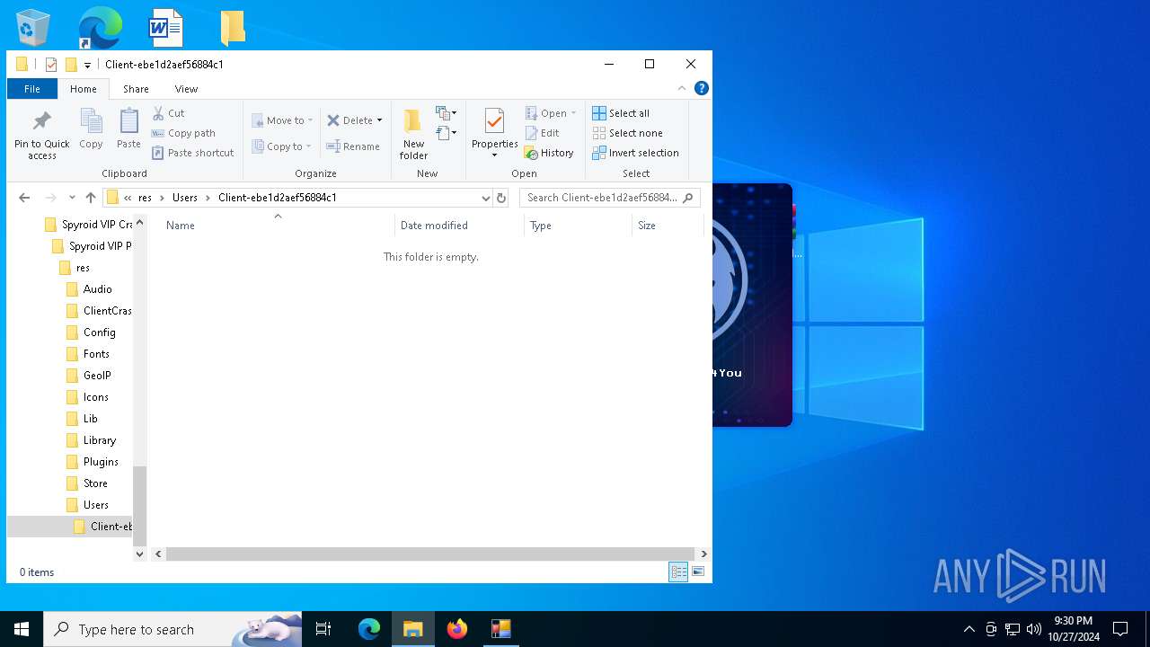Click the Paste ribbon icon
This screenshot has height=647, width=1150.
(128, 129)
